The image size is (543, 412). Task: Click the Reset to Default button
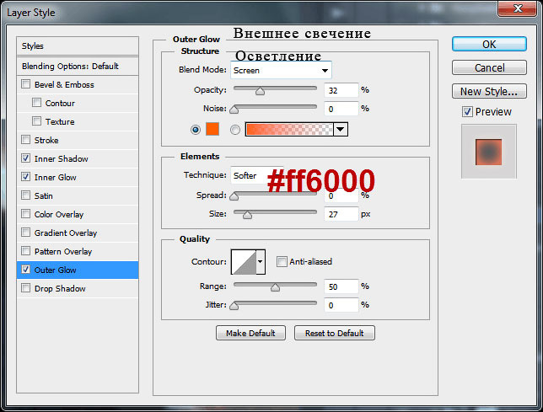[x=335, y=333]
